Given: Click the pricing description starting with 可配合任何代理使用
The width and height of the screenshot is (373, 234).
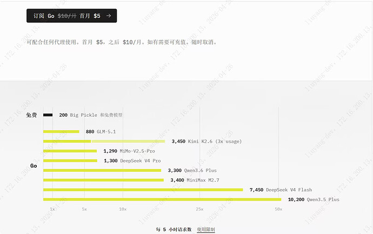Looking at the screenshot, I should pyautogui.click(x=122, y=42).
